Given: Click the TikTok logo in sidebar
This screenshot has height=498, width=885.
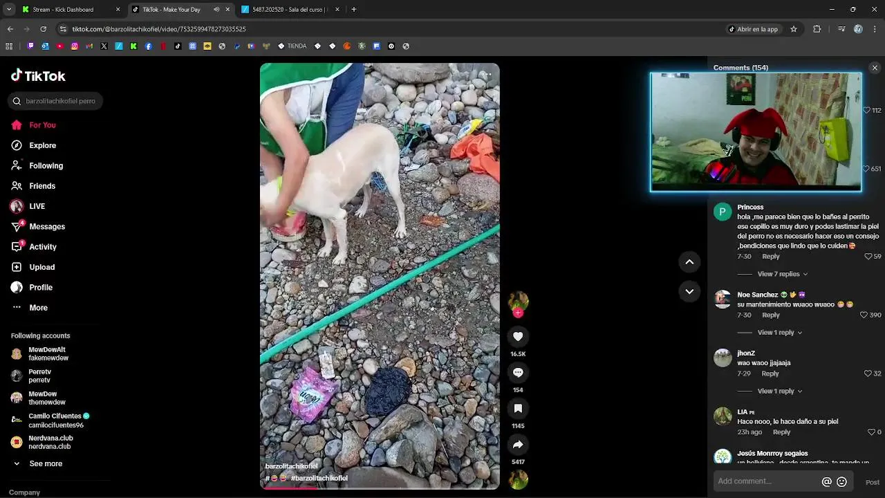Looking at the screenshot, I should tap(38, 76).
